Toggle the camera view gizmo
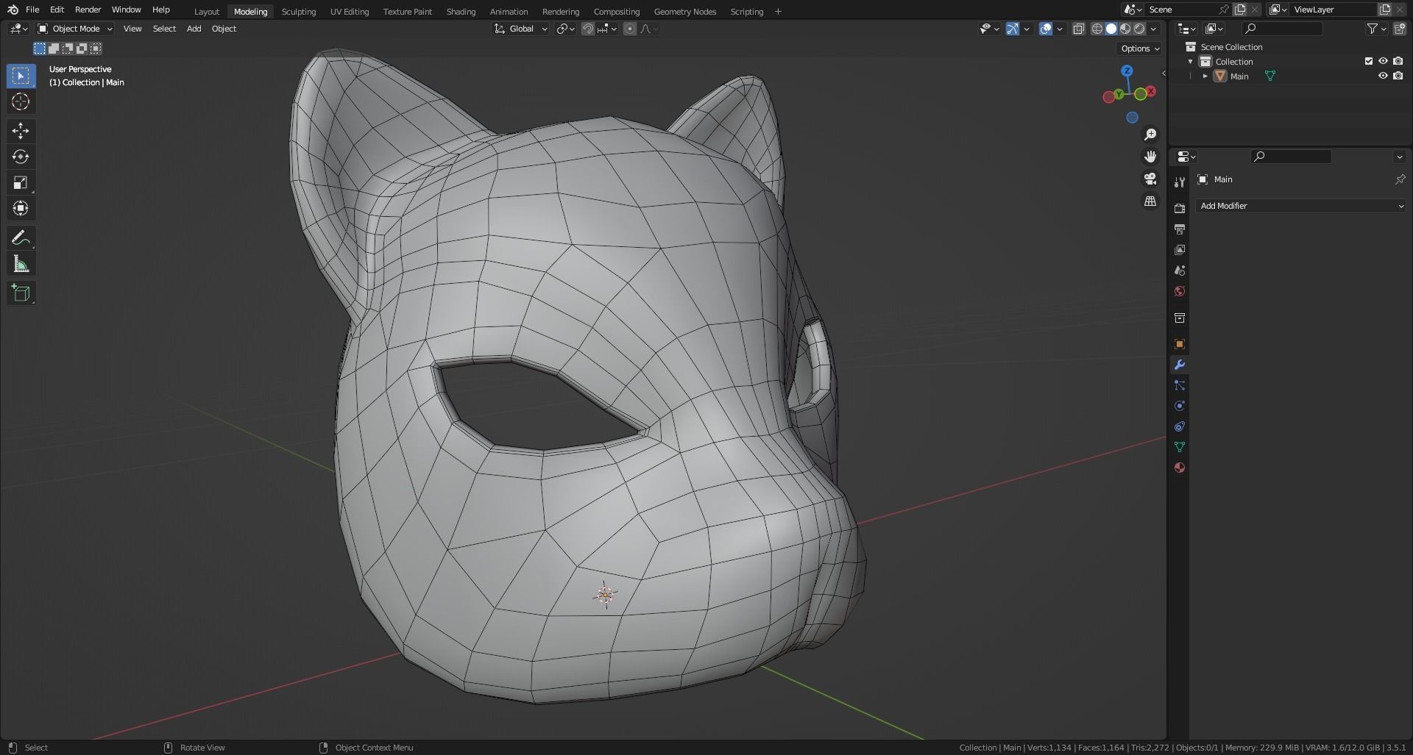Screen dimensions: 1413x755 tap(1150, 179)
